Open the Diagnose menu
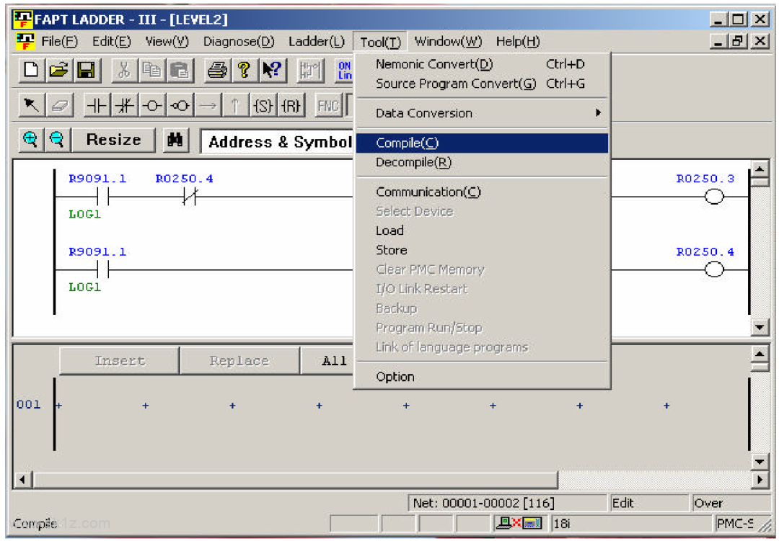Viewport: 779px width, 541px height. pos(239,42)
